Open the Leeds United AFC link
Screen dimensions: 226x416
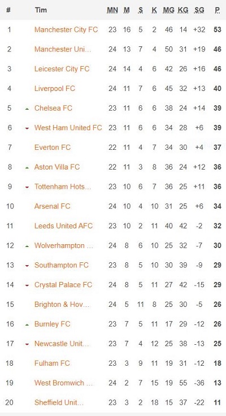pyautogui.click(x=63, y=226)
